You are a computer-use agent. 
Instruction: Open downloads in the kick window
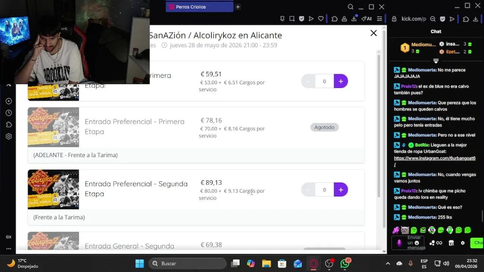pyautogui.click(x=476, y=19)
